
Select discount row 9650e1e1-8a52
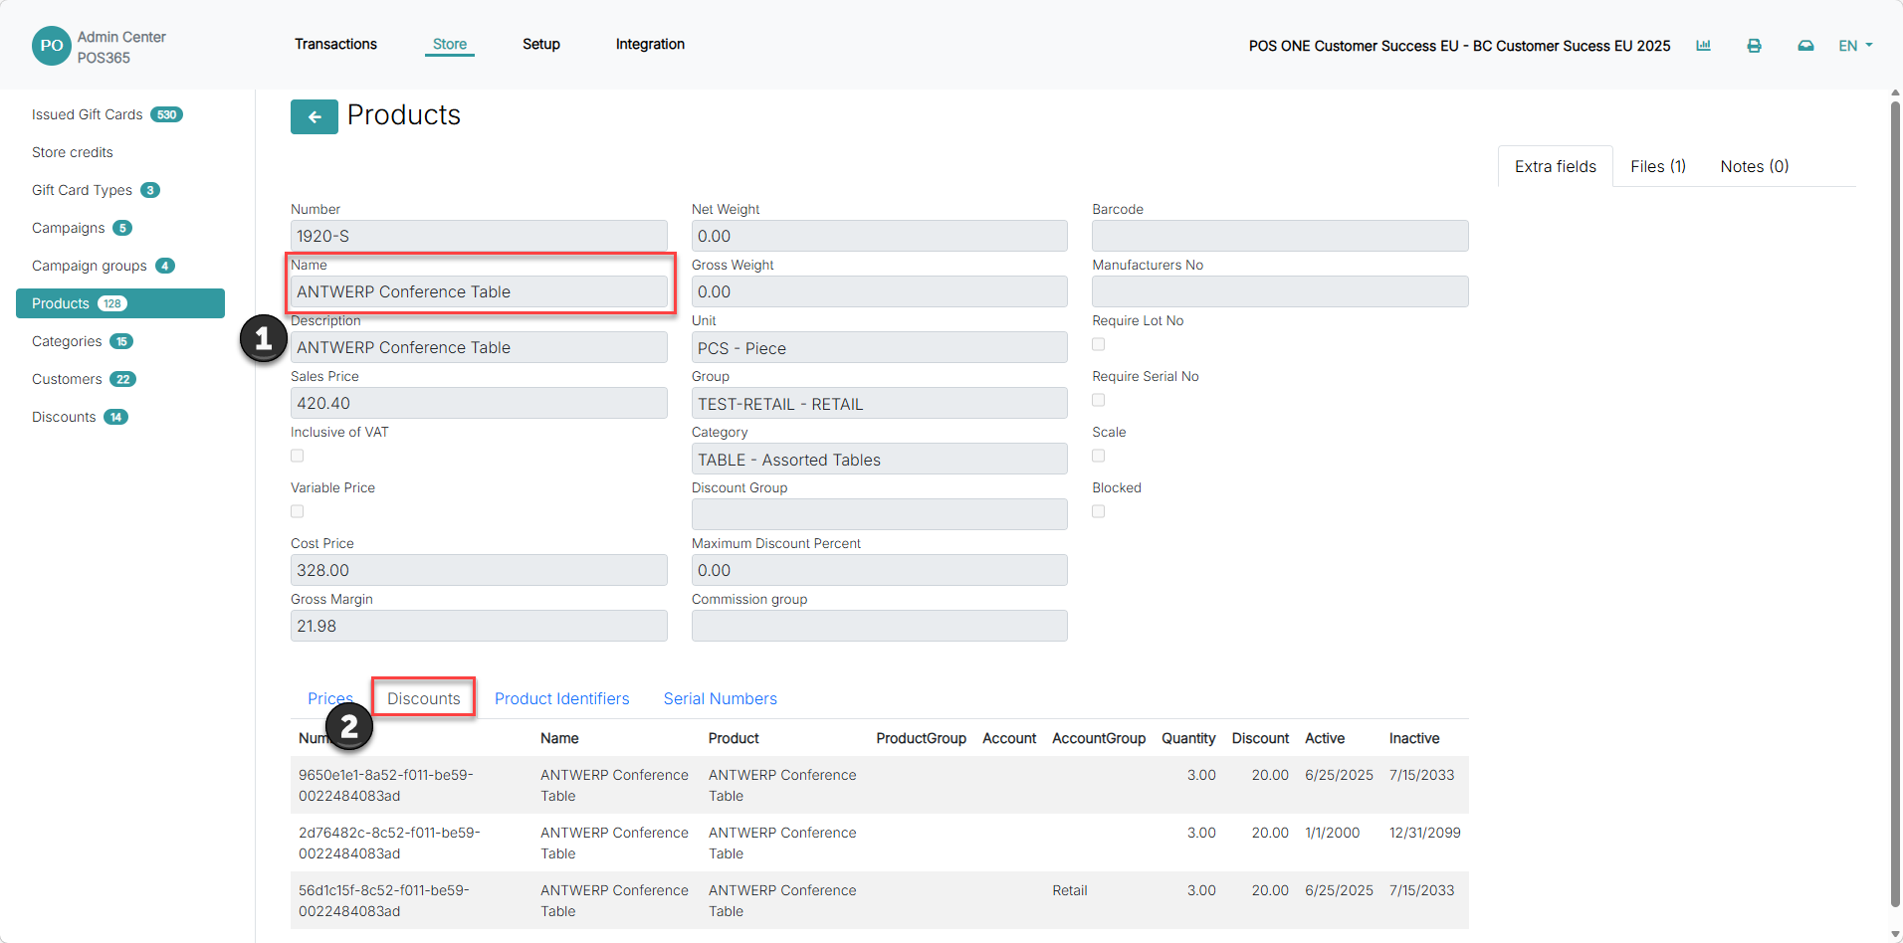tap(880, 785)
